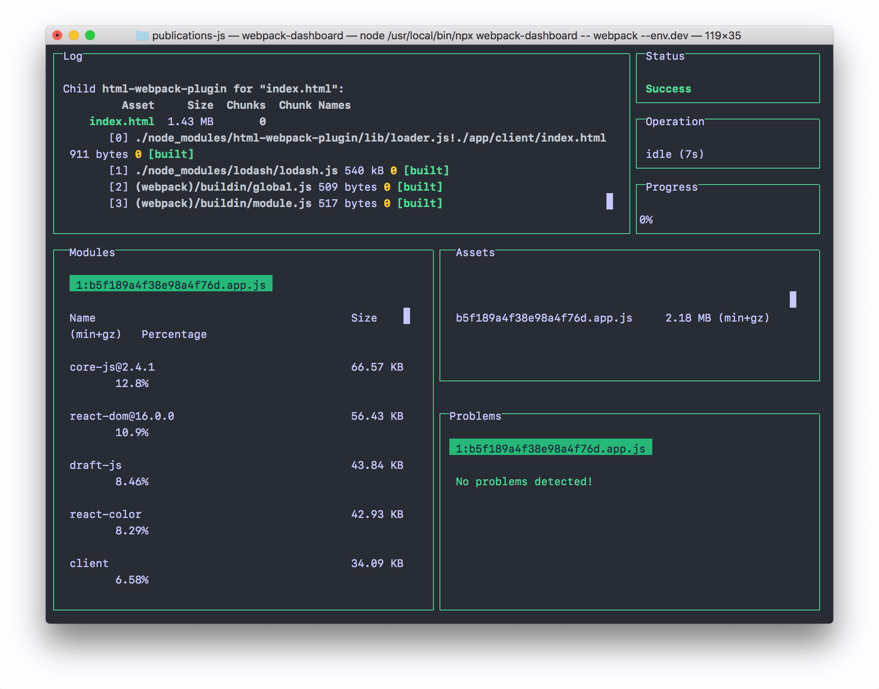The width and height of the screenshot is (879, 689).
Task: Click the yellow minimize window button
Action: [74, 36]
